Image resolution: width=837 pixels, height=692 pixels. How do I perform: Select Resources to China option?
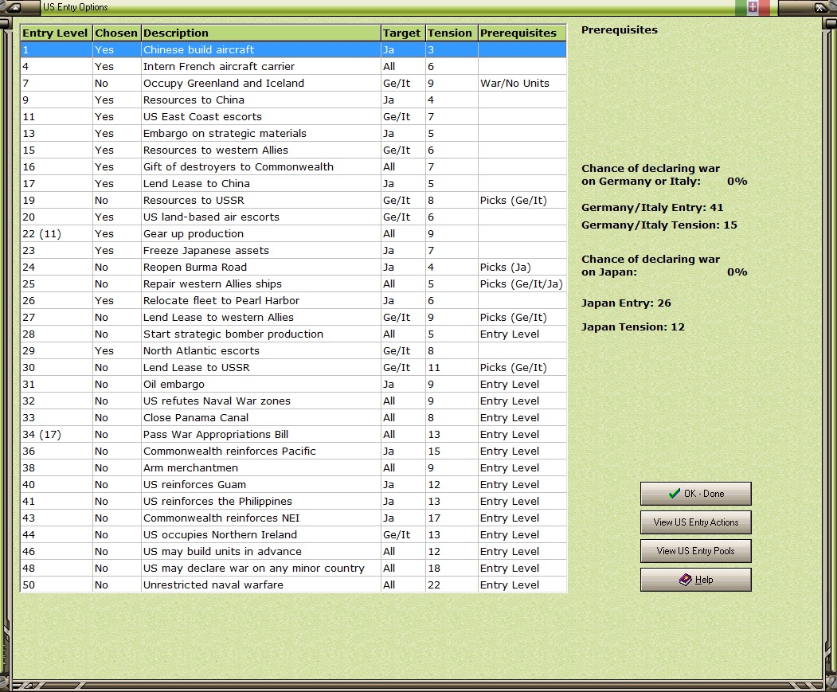tap(293, 100)
